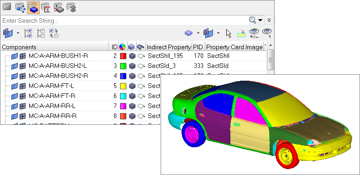Viewport: 360px width, 175px height.
Task: Switch to the beam section view icon
Action: (71, 7)
